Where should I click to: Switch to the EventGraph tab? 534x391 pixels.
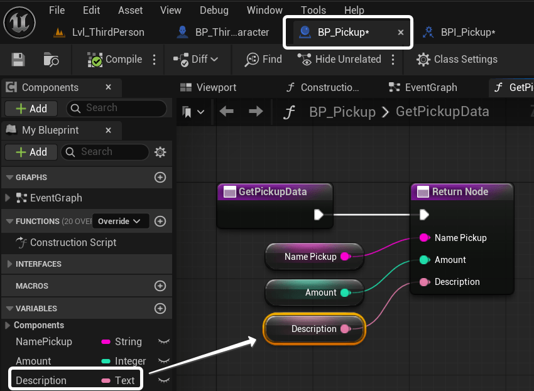[x=423, y=87]
